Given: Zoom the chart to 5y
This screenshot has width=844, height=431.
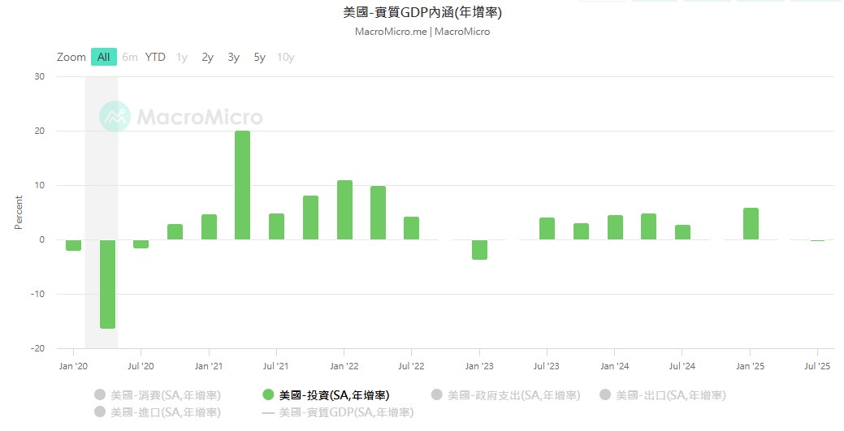Looking at the screenshot, I should (x=259, y=57).
